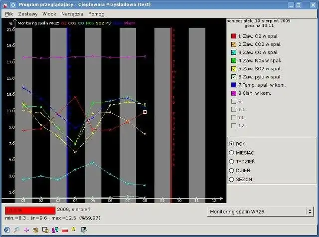The width and height of the screenshot is (319, 237).
Task: Click the yellow swap-arrows icon in bottom toolbar
Action: [35, 230]
